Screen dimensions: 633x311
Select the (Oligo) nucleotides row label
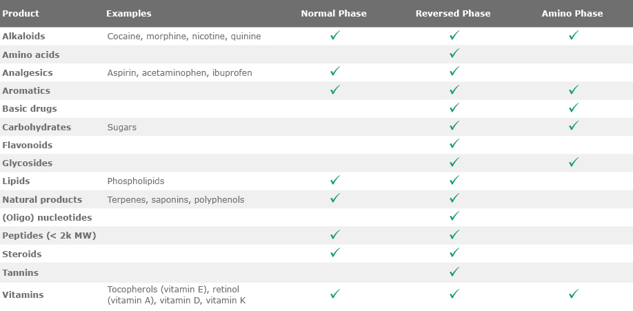(x=47, y=218)
